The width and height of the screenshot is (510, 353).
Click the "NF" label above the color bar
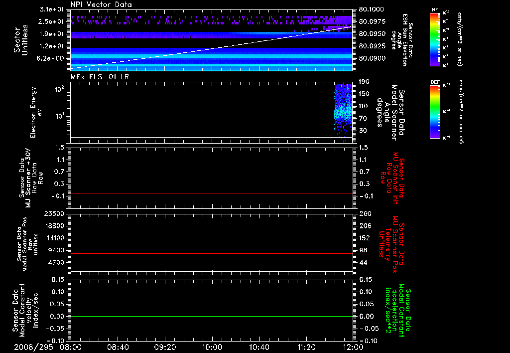pos(435,10)
